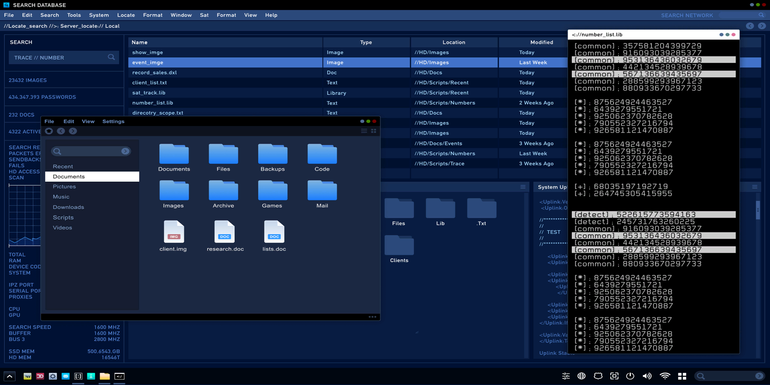The width and height of the screenshot is (770, 385).
Task: Click the Modified column header
Action: coord(541,42)
